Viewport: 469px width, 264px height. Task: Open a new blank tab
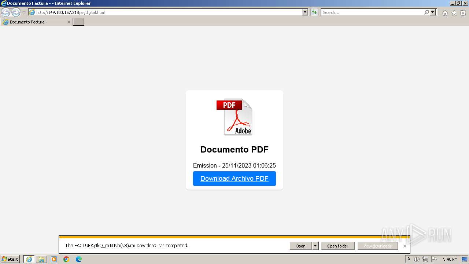[x=79, y=22]
